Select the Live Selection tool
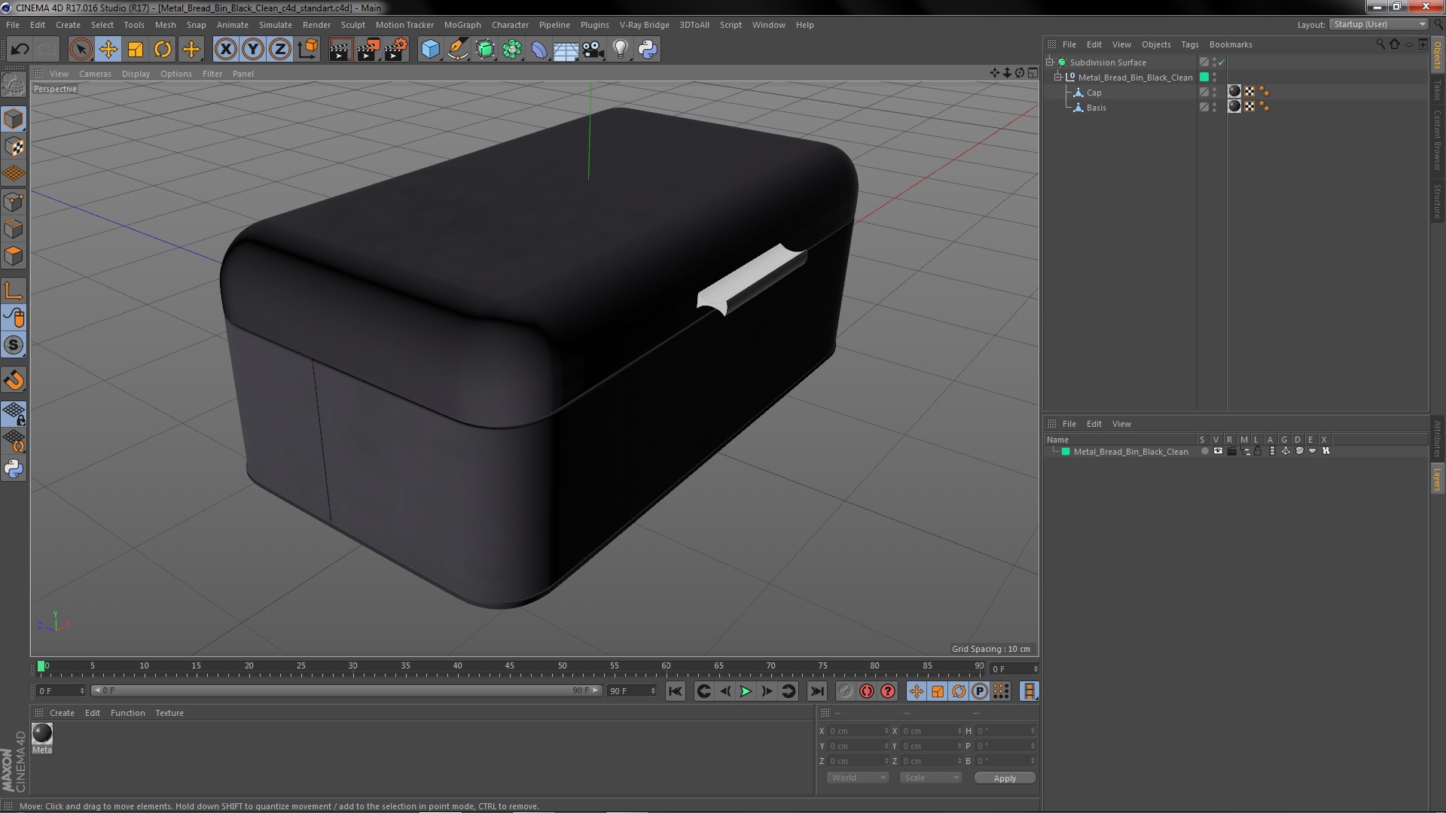 coord(81,50)
